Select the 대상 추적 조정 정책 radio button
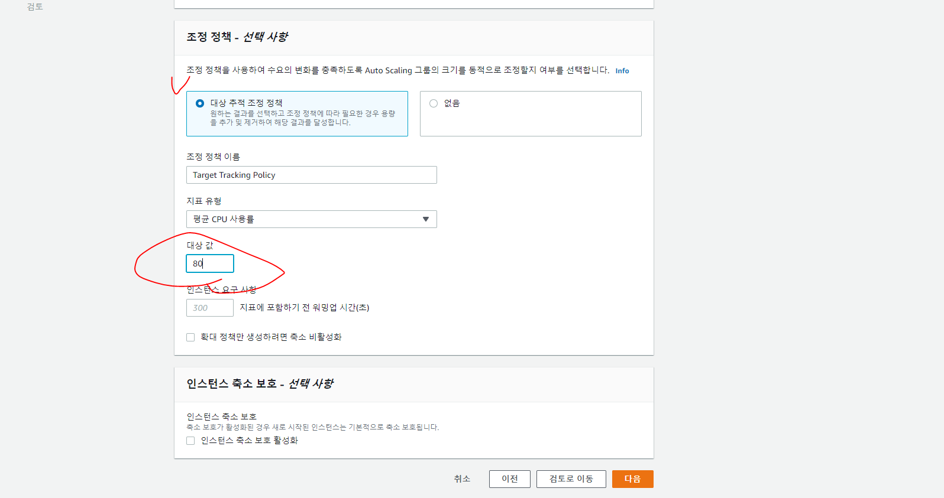Viewport: 944px width, 498px height. [200, 103]
